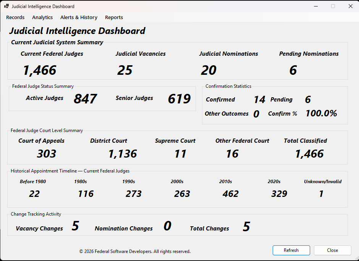Click the Supreme Court count 11
The height and width of the screenshot is (261, 359).
[180, 154]
